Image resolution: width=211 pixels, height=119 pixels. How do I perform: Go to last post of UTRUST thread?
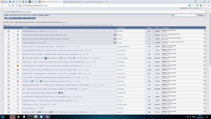[204, 81]
